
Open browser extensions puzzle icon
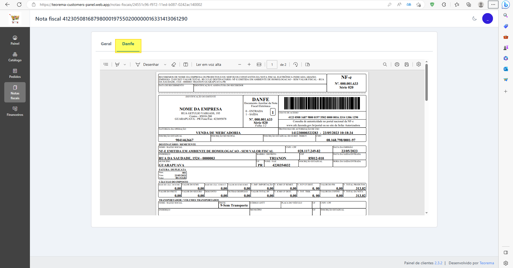(x=444, y=5)
